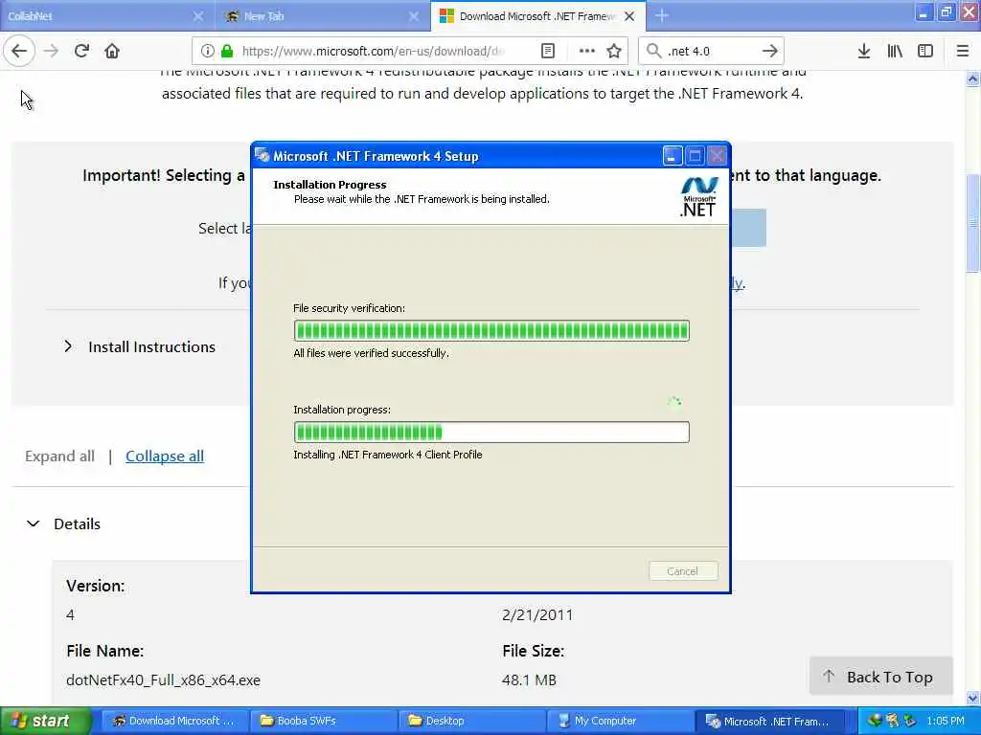Click Back To Top button
Viewport: 981px width, 735px height.
(x=880, y=677)
